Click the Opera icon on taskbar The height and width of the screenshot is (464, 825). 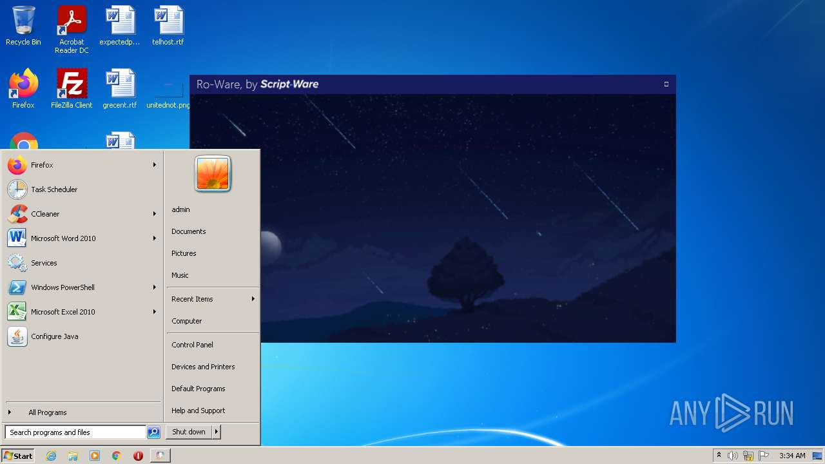point(138,456)
